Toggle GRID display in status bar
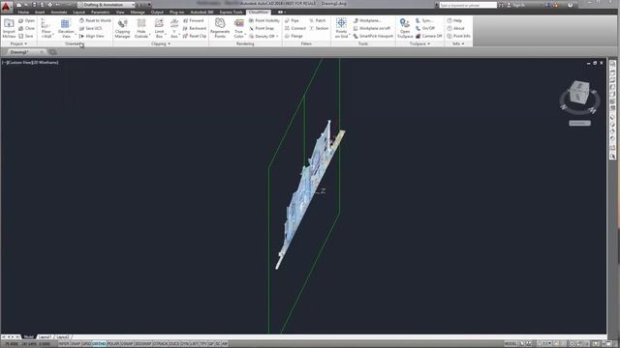 click(x=86, y=344)
